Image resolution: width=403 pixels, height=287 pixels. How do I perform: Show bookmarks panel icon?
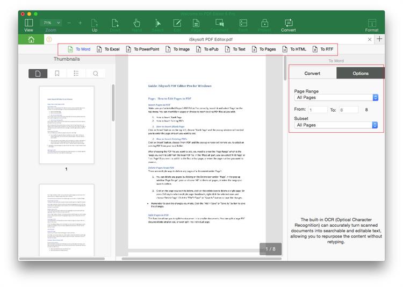57,74
